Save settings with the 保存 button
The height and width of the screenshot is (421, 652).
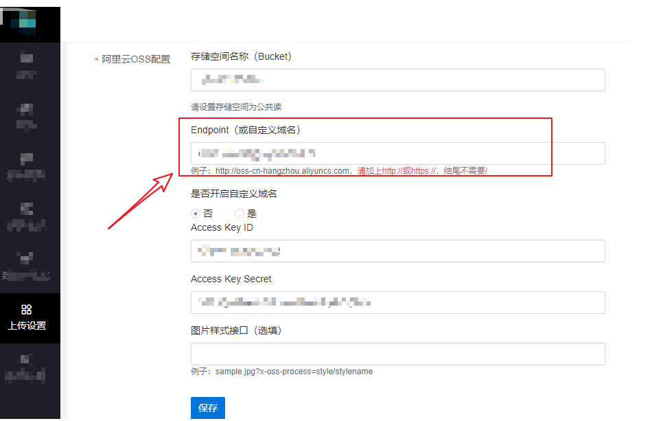208,408
